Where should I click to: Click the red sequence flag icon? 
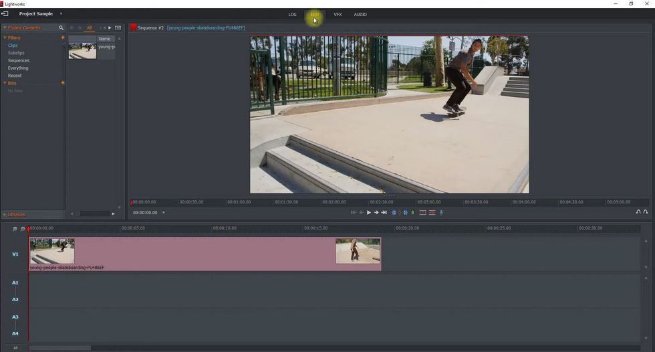coord(133,27)
